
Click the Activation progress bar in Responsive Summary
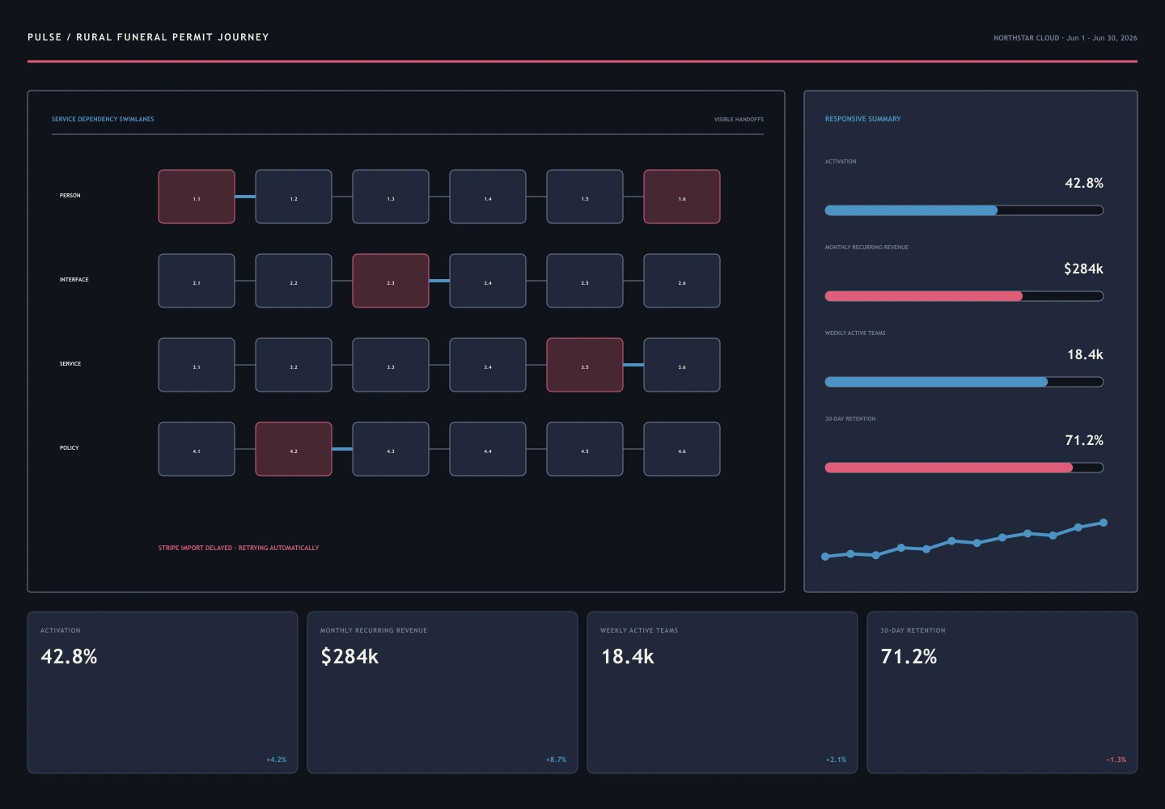tap(964, 210)
